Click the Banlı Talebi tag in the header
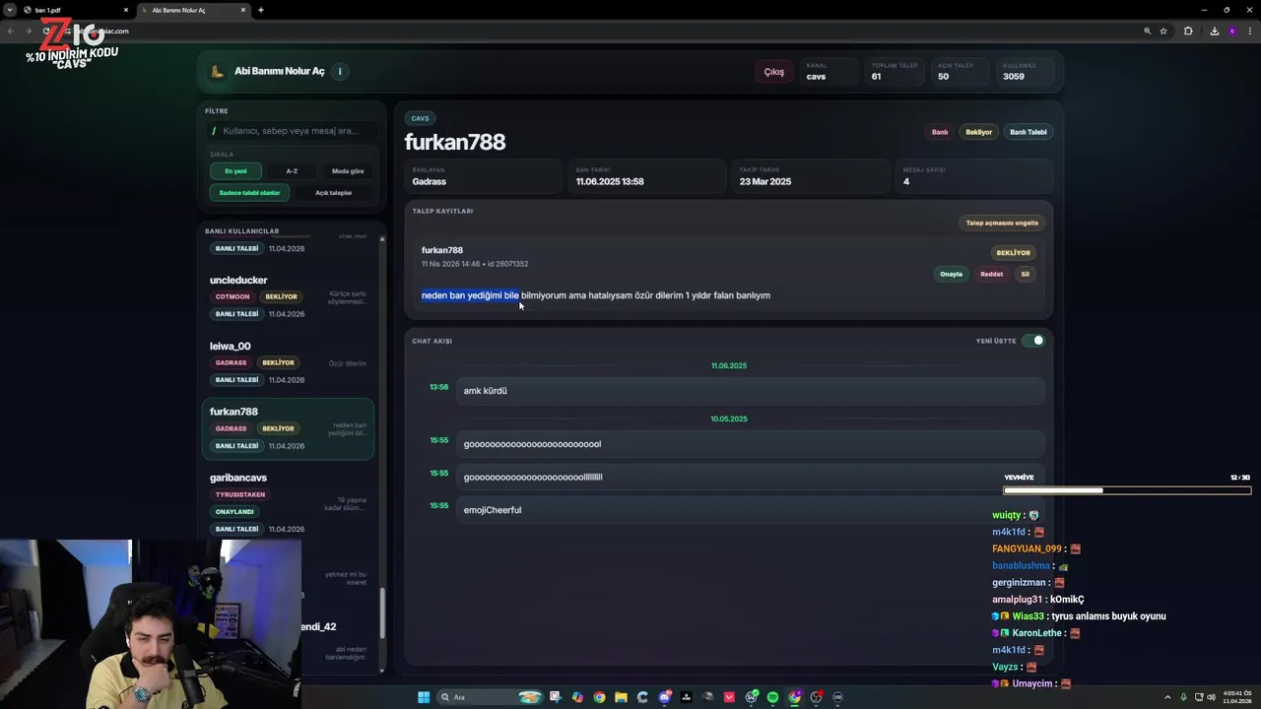Viewport: 1261px width, 709px height. point(1029,132)
